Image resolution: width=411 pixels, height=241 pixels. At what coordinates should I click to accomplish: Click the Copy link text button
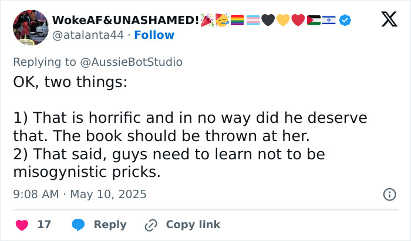(193, 225)
